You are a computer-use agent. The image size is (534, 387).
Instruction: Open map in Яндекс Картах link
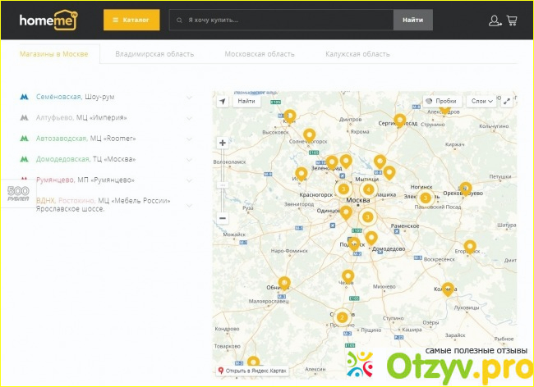253,371
